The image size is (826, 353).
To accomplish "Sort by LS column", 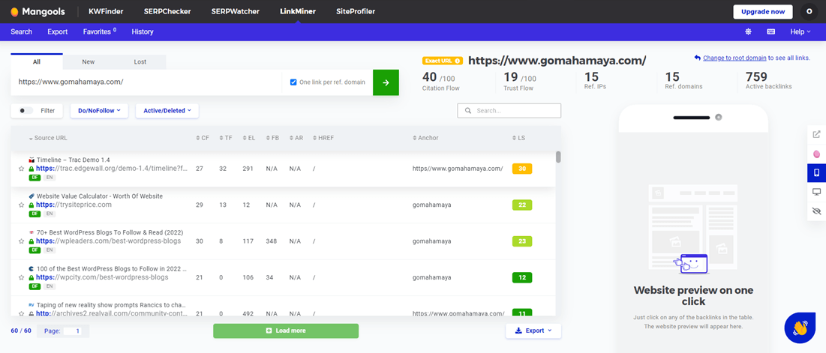I will pos(518,138).
